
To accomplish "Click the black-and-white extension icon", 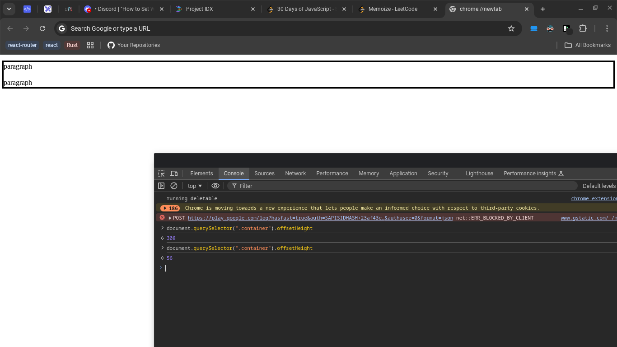I will pyautogui.click(x=566, y=28).
